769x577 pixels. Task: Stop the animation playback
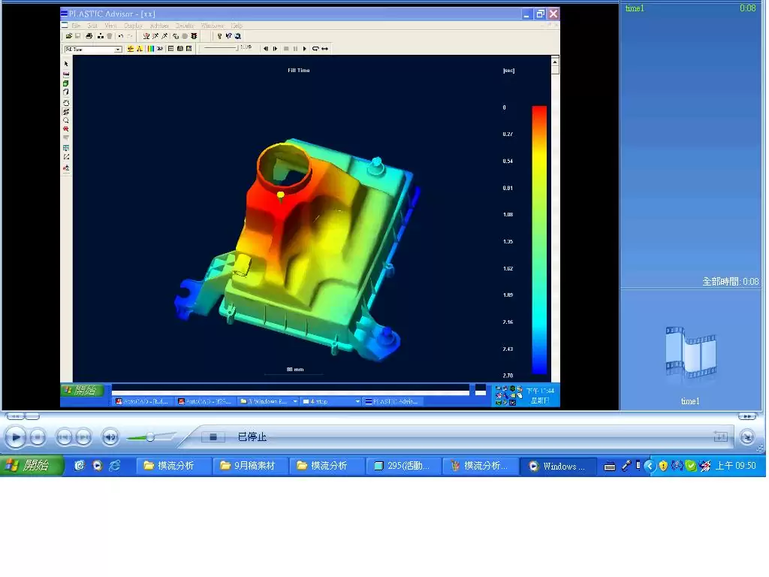coord(285,48)
